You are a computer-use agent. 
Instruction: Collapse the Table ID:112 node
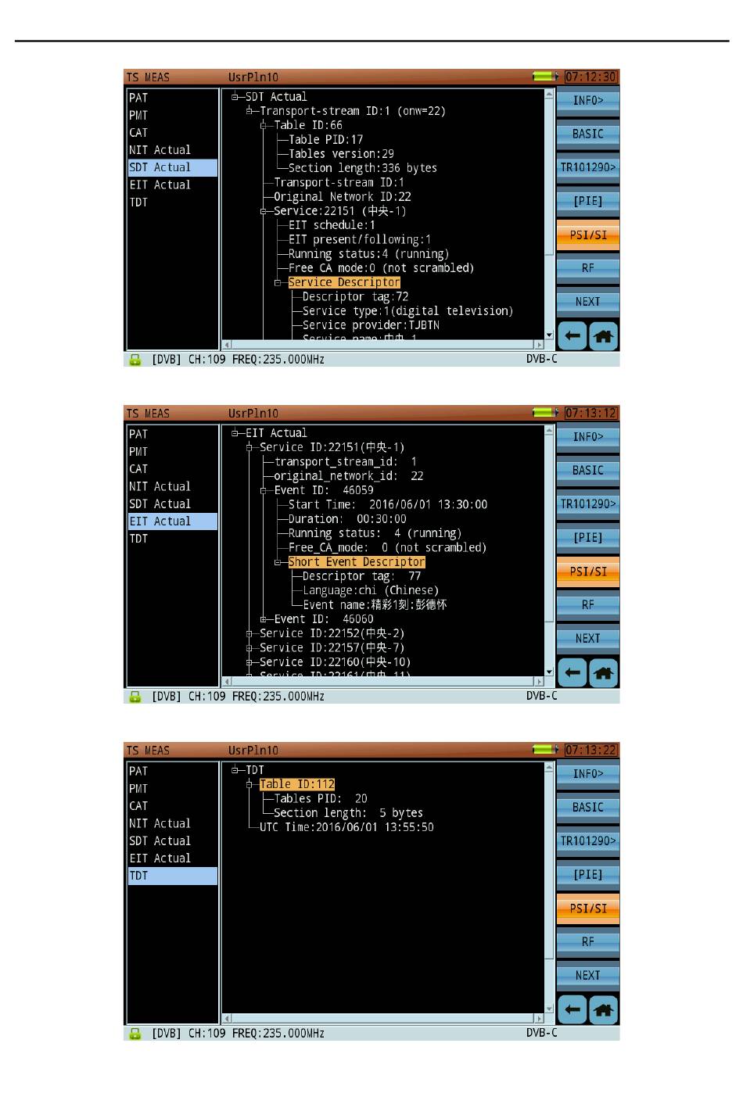click(x=249, y=784)
